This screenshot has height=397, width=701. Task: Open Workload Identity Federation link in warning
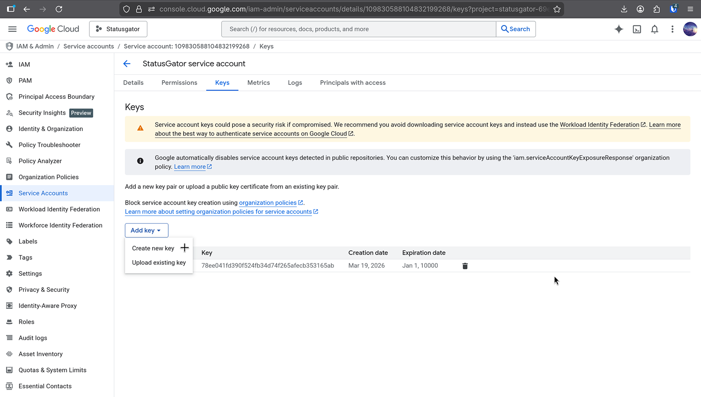pos(603,125)
